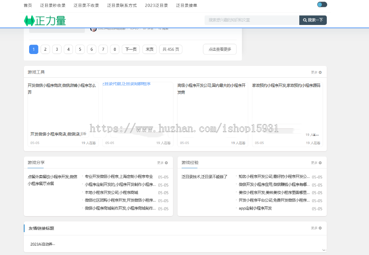Open the 首页 menu item

coord(27,6)
